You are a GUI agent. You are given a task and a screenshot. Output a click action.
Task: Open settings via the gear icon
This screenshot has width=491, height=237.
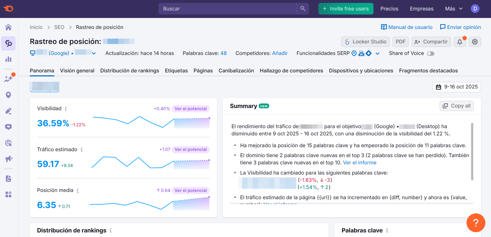[x=475, y=42]
